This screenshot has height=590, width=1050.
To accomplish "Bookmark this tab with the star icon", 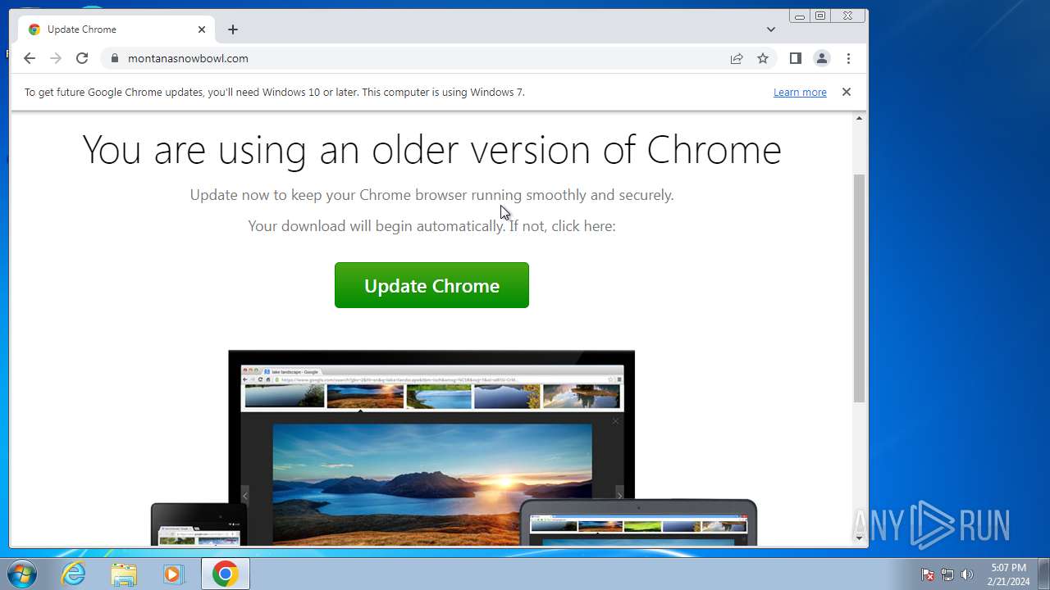I will [763, 58].
